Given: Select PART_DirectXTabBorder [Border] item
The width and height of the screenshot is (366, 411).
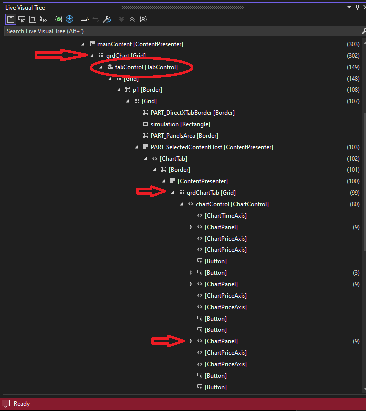Looking at the screenshot, I should tap(192, 113).
